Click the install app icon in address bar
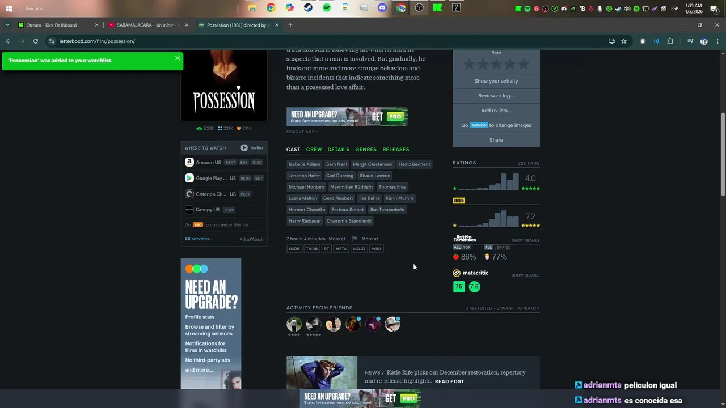This screenshot has height=408, width=726. click(x=611, y=41)
